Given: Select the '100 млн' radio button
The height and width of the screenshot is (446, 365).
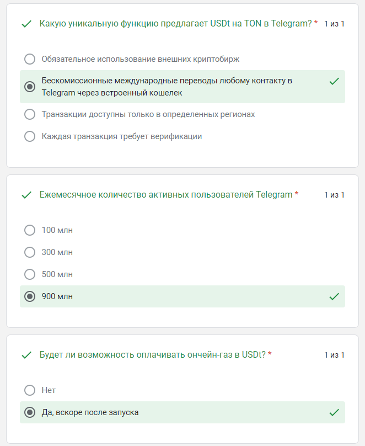Looking at the screenshot, I should 30,230.
